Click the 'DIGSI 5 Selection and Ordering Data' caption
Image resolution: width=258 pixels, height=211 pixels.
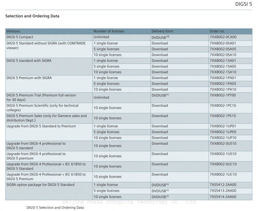pos(55,208)
